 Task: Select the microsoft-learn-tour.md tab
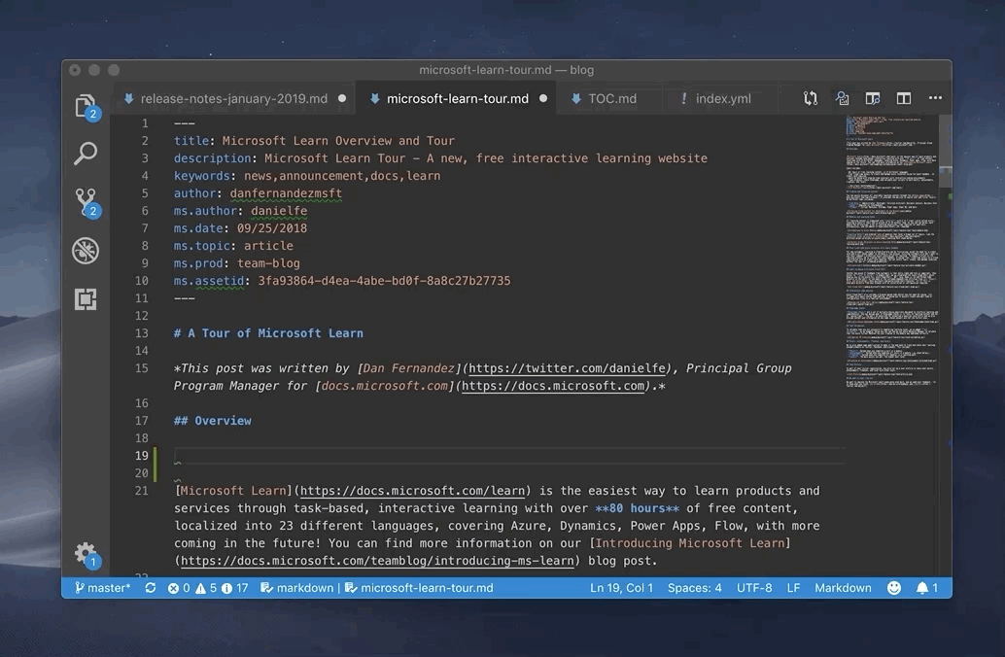[458, 99]
